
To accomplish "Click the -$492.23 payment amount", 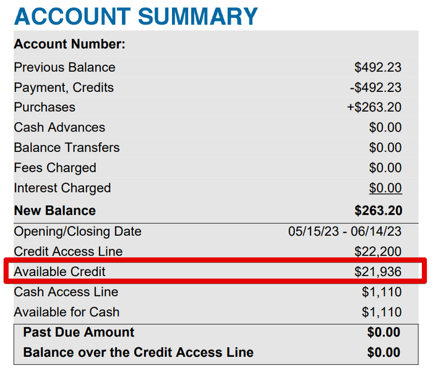I will click(x=375, y=88).
